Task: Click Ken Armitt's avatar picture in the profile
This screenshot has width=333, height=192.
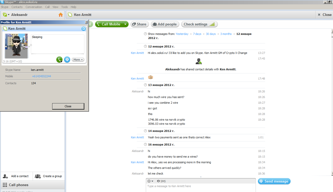Action: pyautogui.click(x=16, y=46)
